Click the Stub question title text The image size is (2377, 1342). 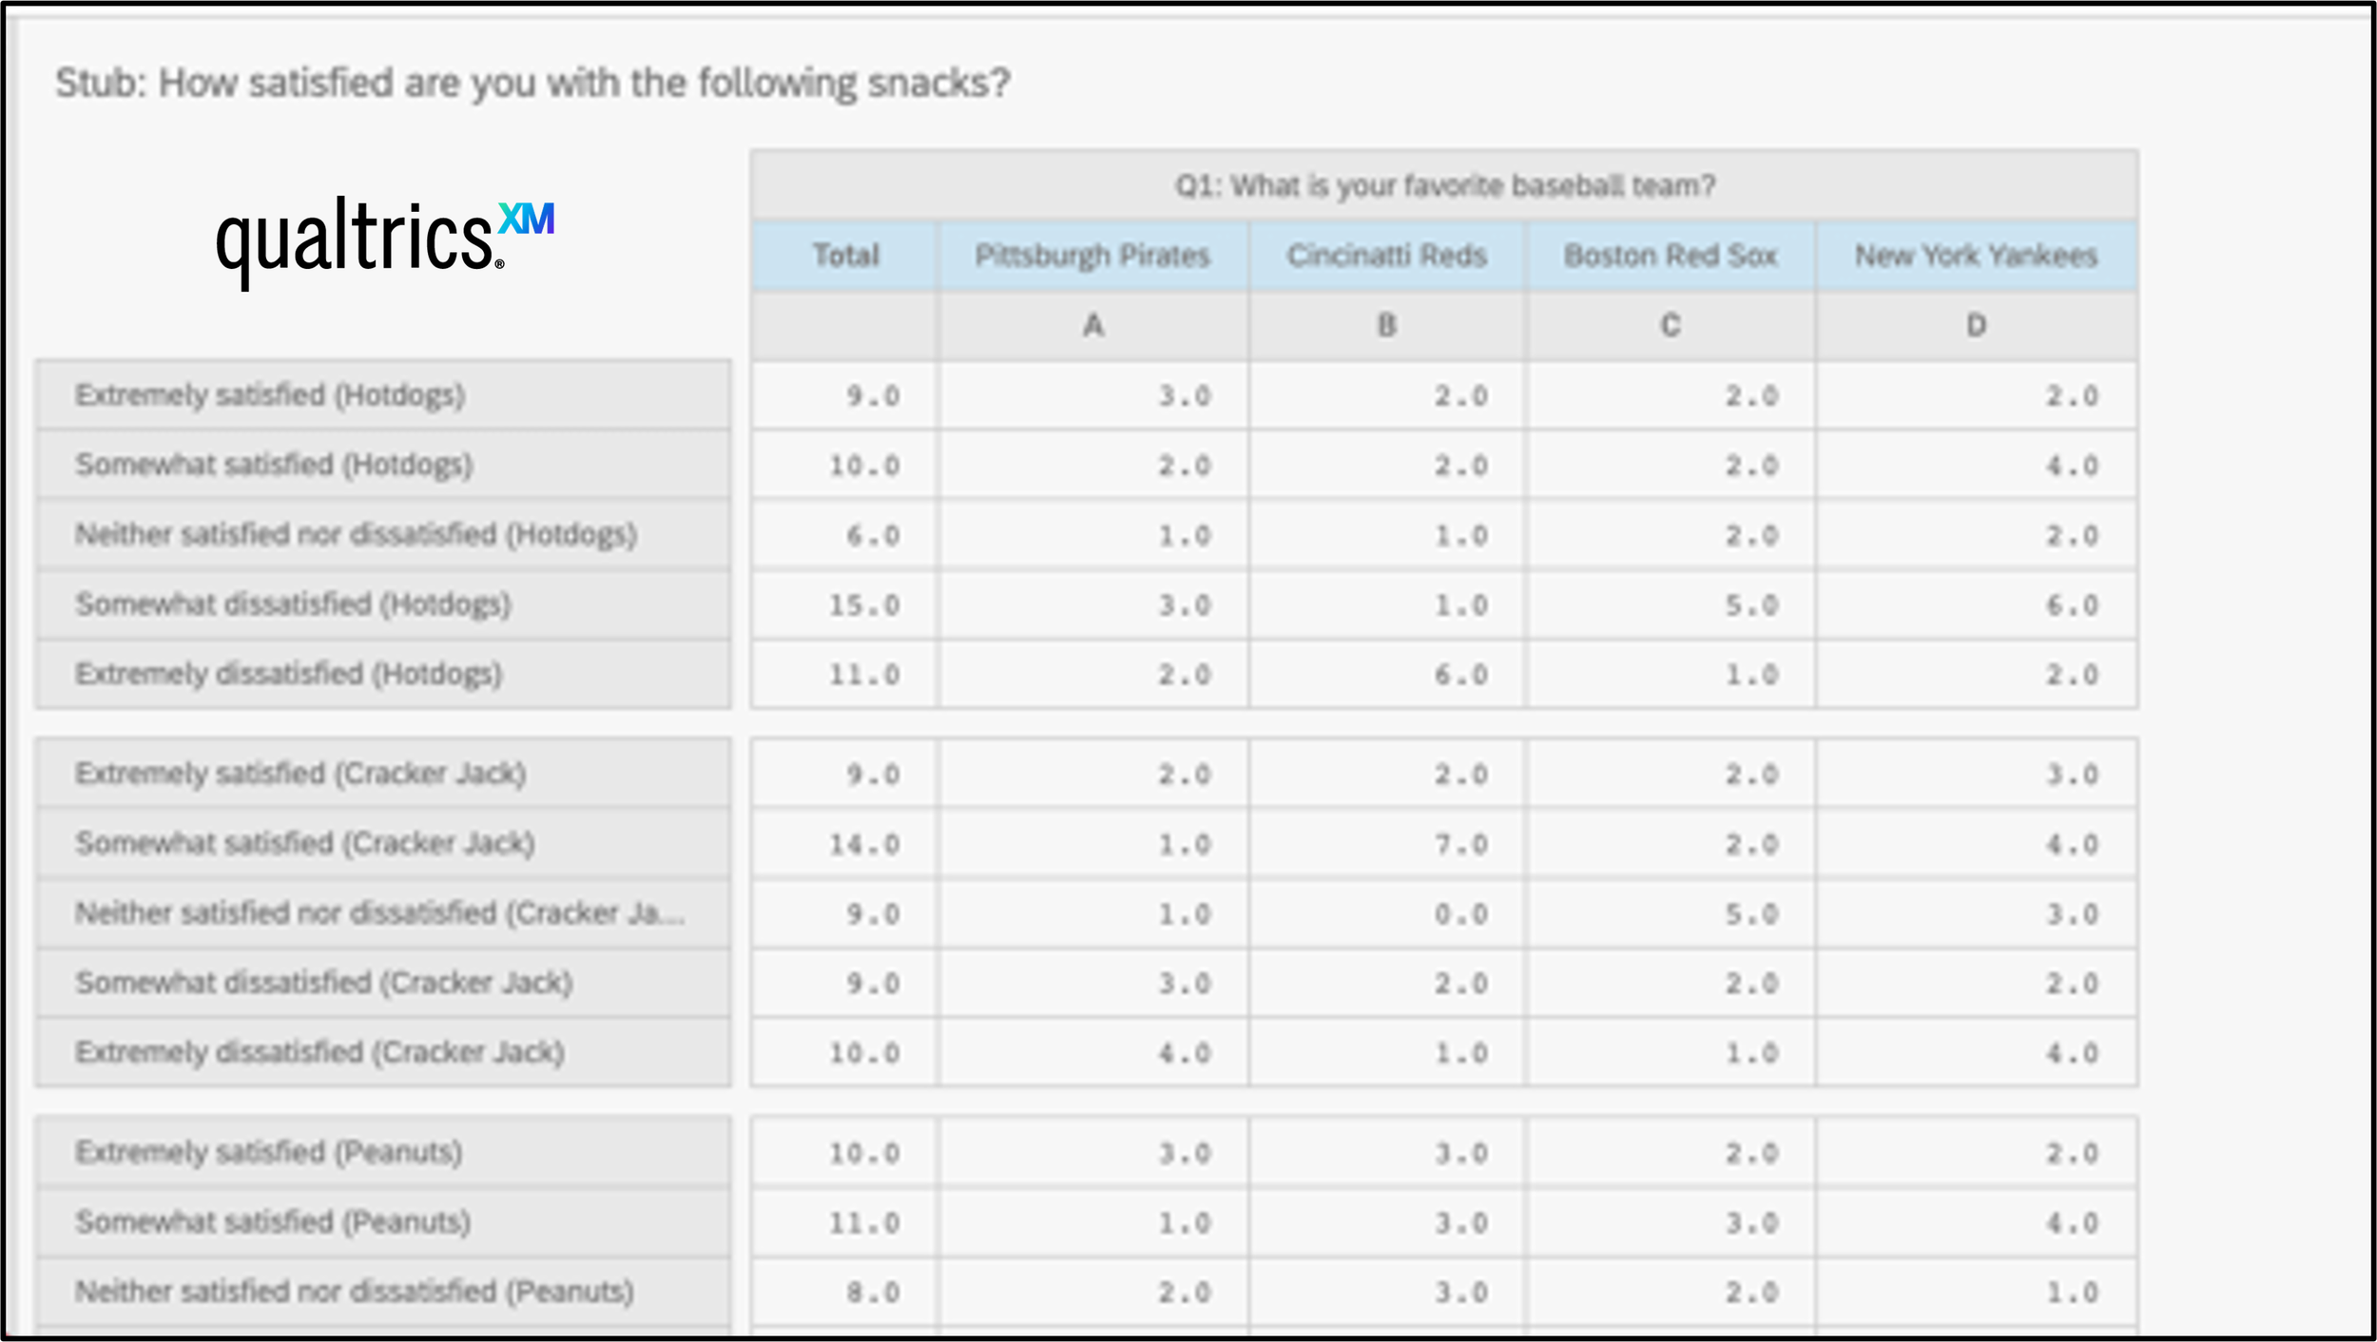[532, 84]
